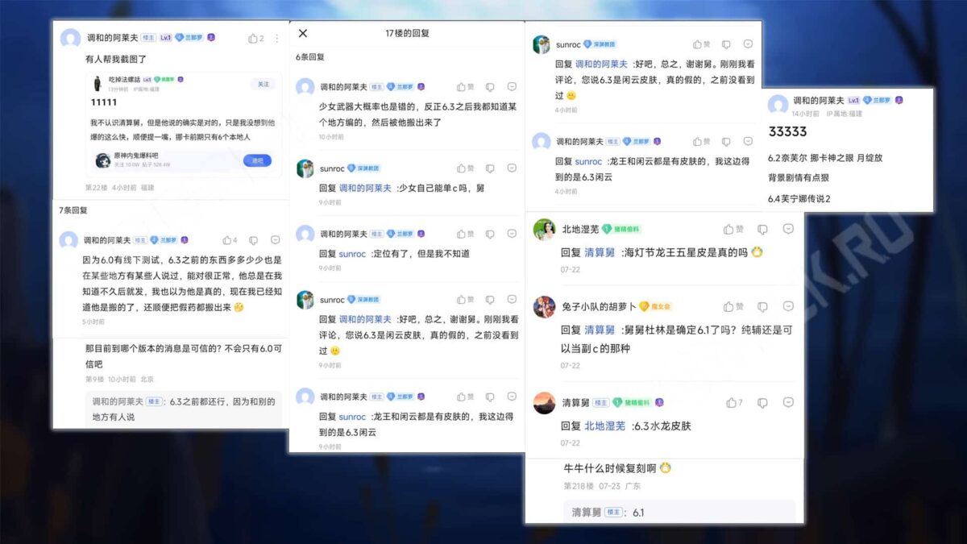Image resolution: width=967 pixels, height=544 pixels.
Task: Dislike the reply starting "因为6.0有线下测试"
Action: 254,240
